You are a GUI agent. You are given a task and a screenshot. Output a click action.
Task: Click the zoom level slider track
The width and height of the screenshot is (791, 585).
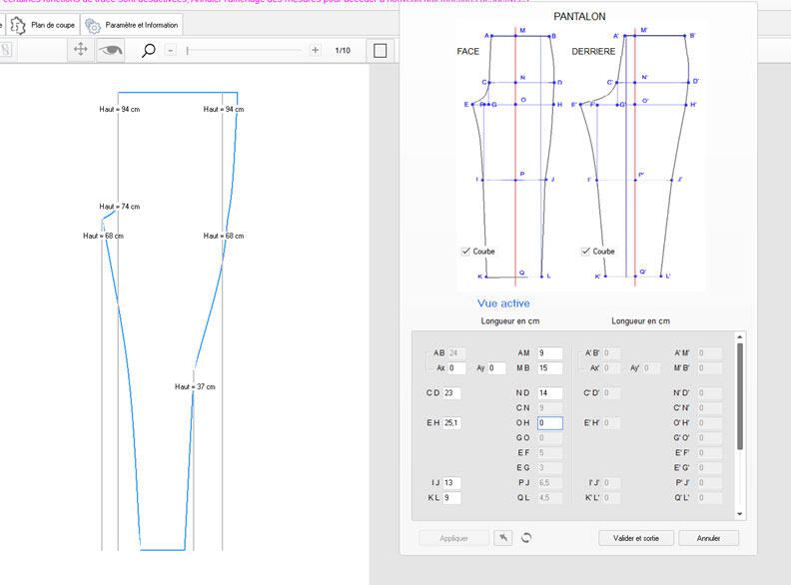point(246,50)
